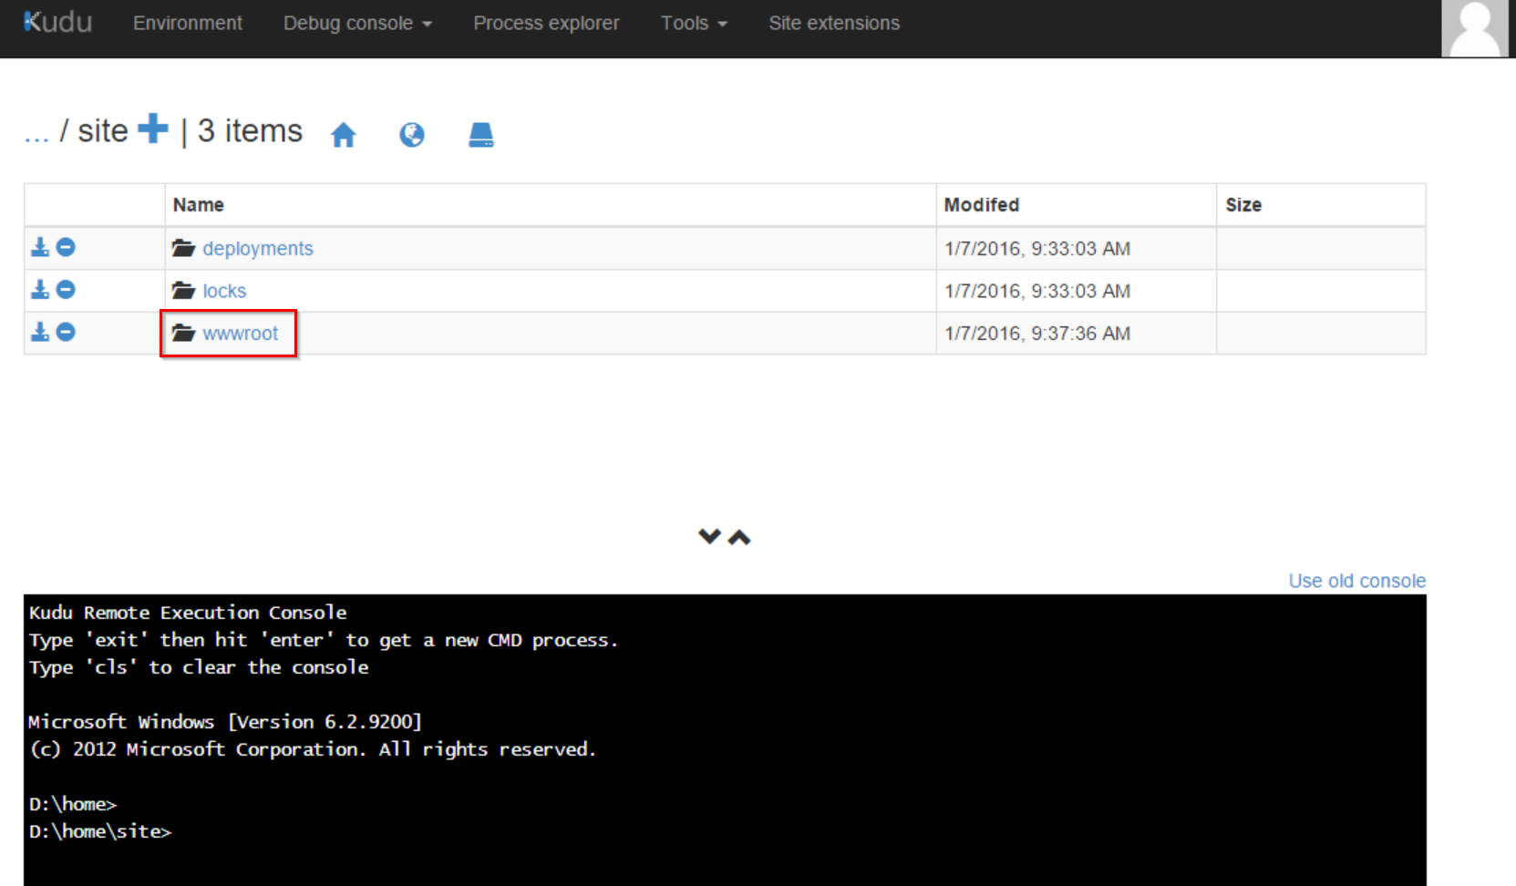This screenshot has height=886, width=1516.
Task: Download the deployments folder
Action: [40, 247]
